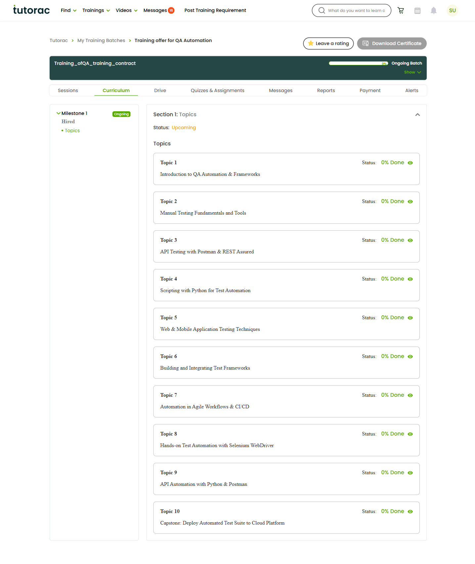This screenshot has height=564, width=475.
Task: Click '0% Done' status for Topic 5
Action: (392, 318)
